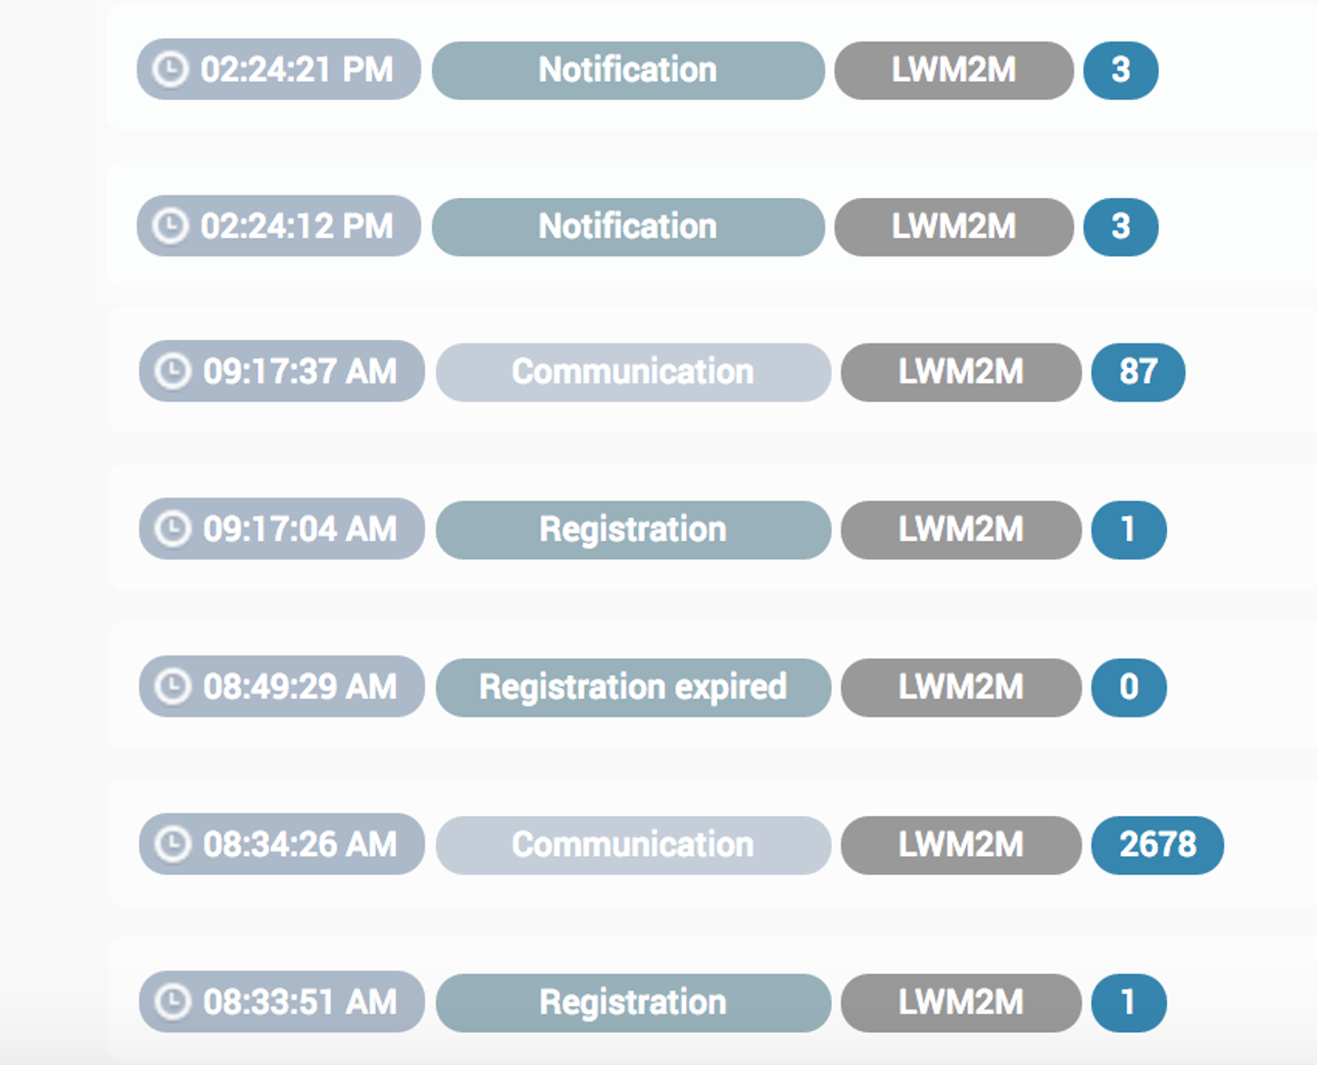
Task: Open the Registration event at 09:17:04 AM
Action: (634, 529)
